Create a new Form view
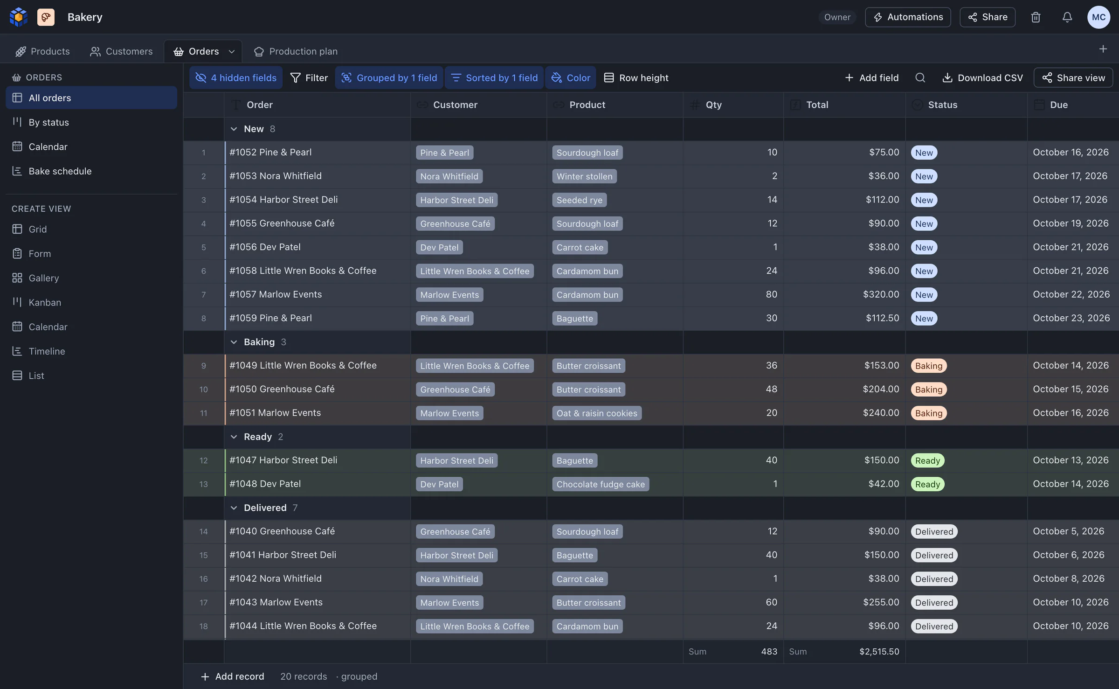 [x=91, y=254]
